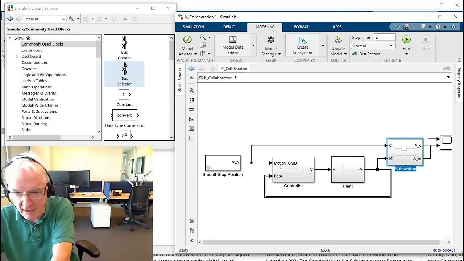Expand the Model Data Editor dropdown arrow
464x261 pixels.
coord(253,46)
